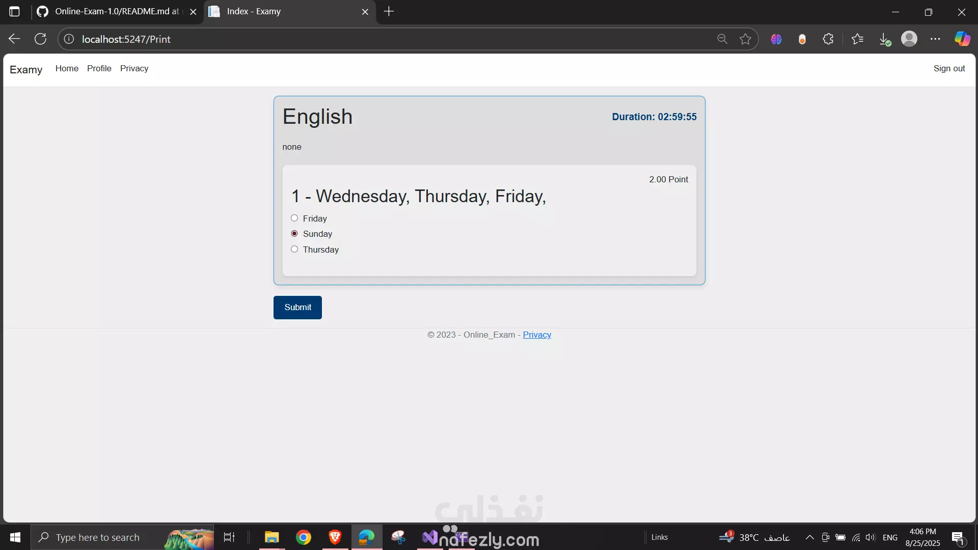Open the Links toolbar on taskbar

point(659,537)
